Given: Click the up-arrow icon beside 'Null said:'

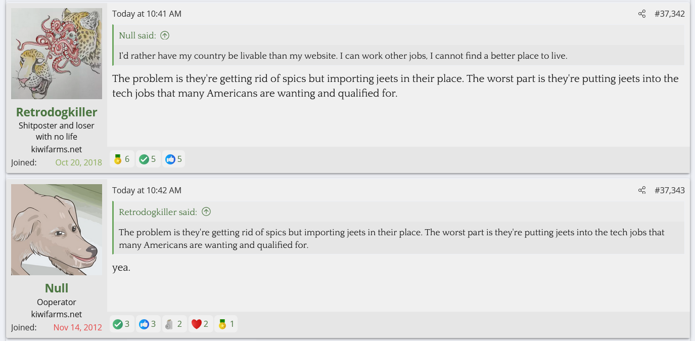Looking at the screenshot, I should [x=165, y=35].
